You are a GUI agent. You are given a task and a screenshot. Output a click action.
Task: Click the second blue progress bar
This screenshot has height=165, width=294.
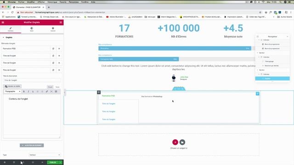point(139,59)
